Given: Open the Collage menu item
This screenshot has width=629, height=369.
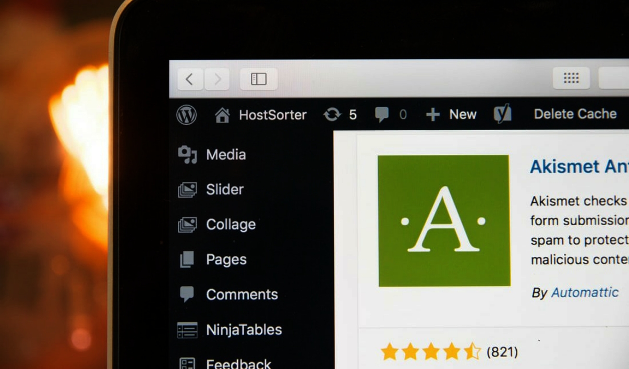Looking at the screenshot, I should (x=231, y=225).
